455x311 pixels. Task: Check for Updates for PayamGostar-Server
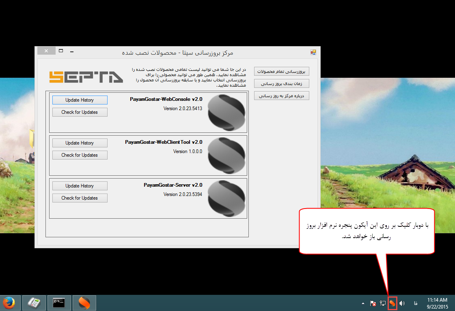tap(80, 198)
